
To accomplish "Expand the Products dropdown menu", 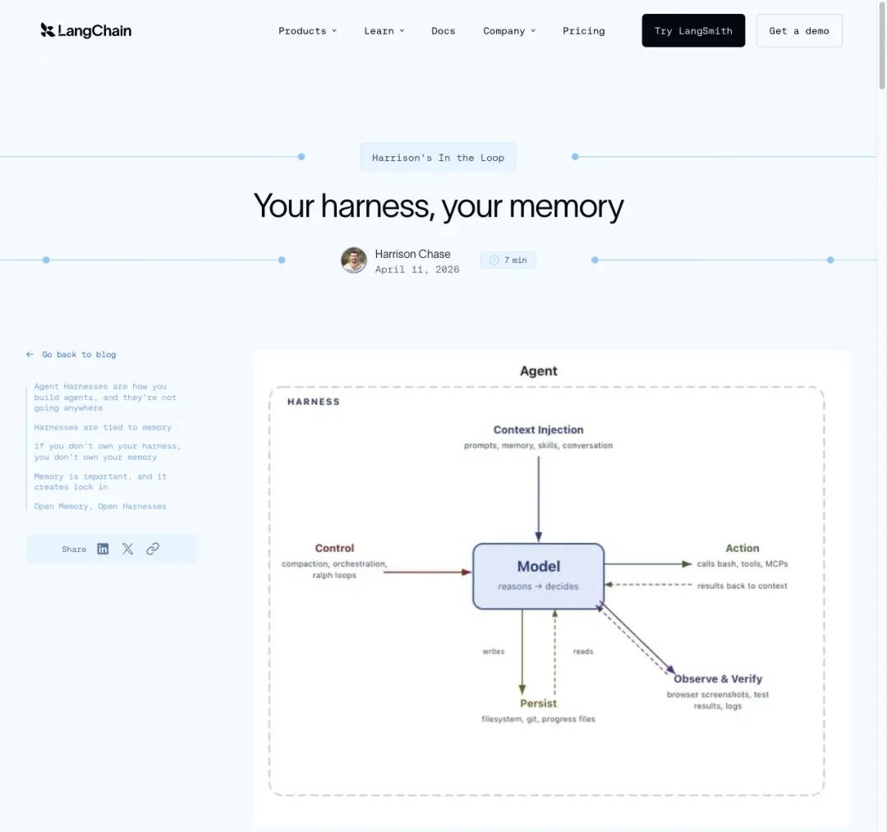I will (x=307, y=31).
